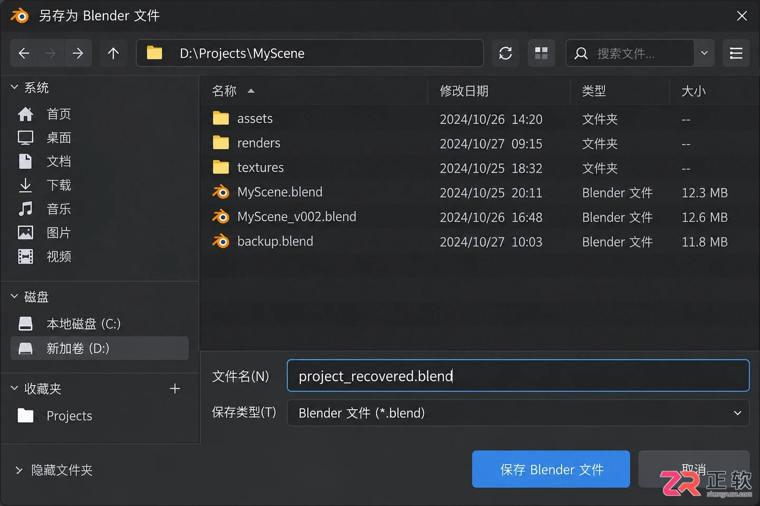Switch to thumbnail grid view
760x506 pixels.
point(541,53)
